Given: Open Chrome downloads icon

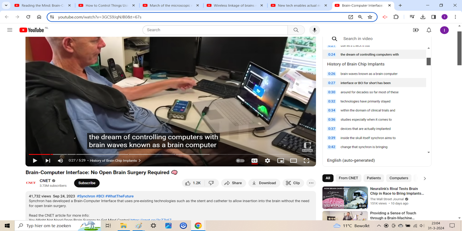Looking at the screenshot, I should 423,17.
